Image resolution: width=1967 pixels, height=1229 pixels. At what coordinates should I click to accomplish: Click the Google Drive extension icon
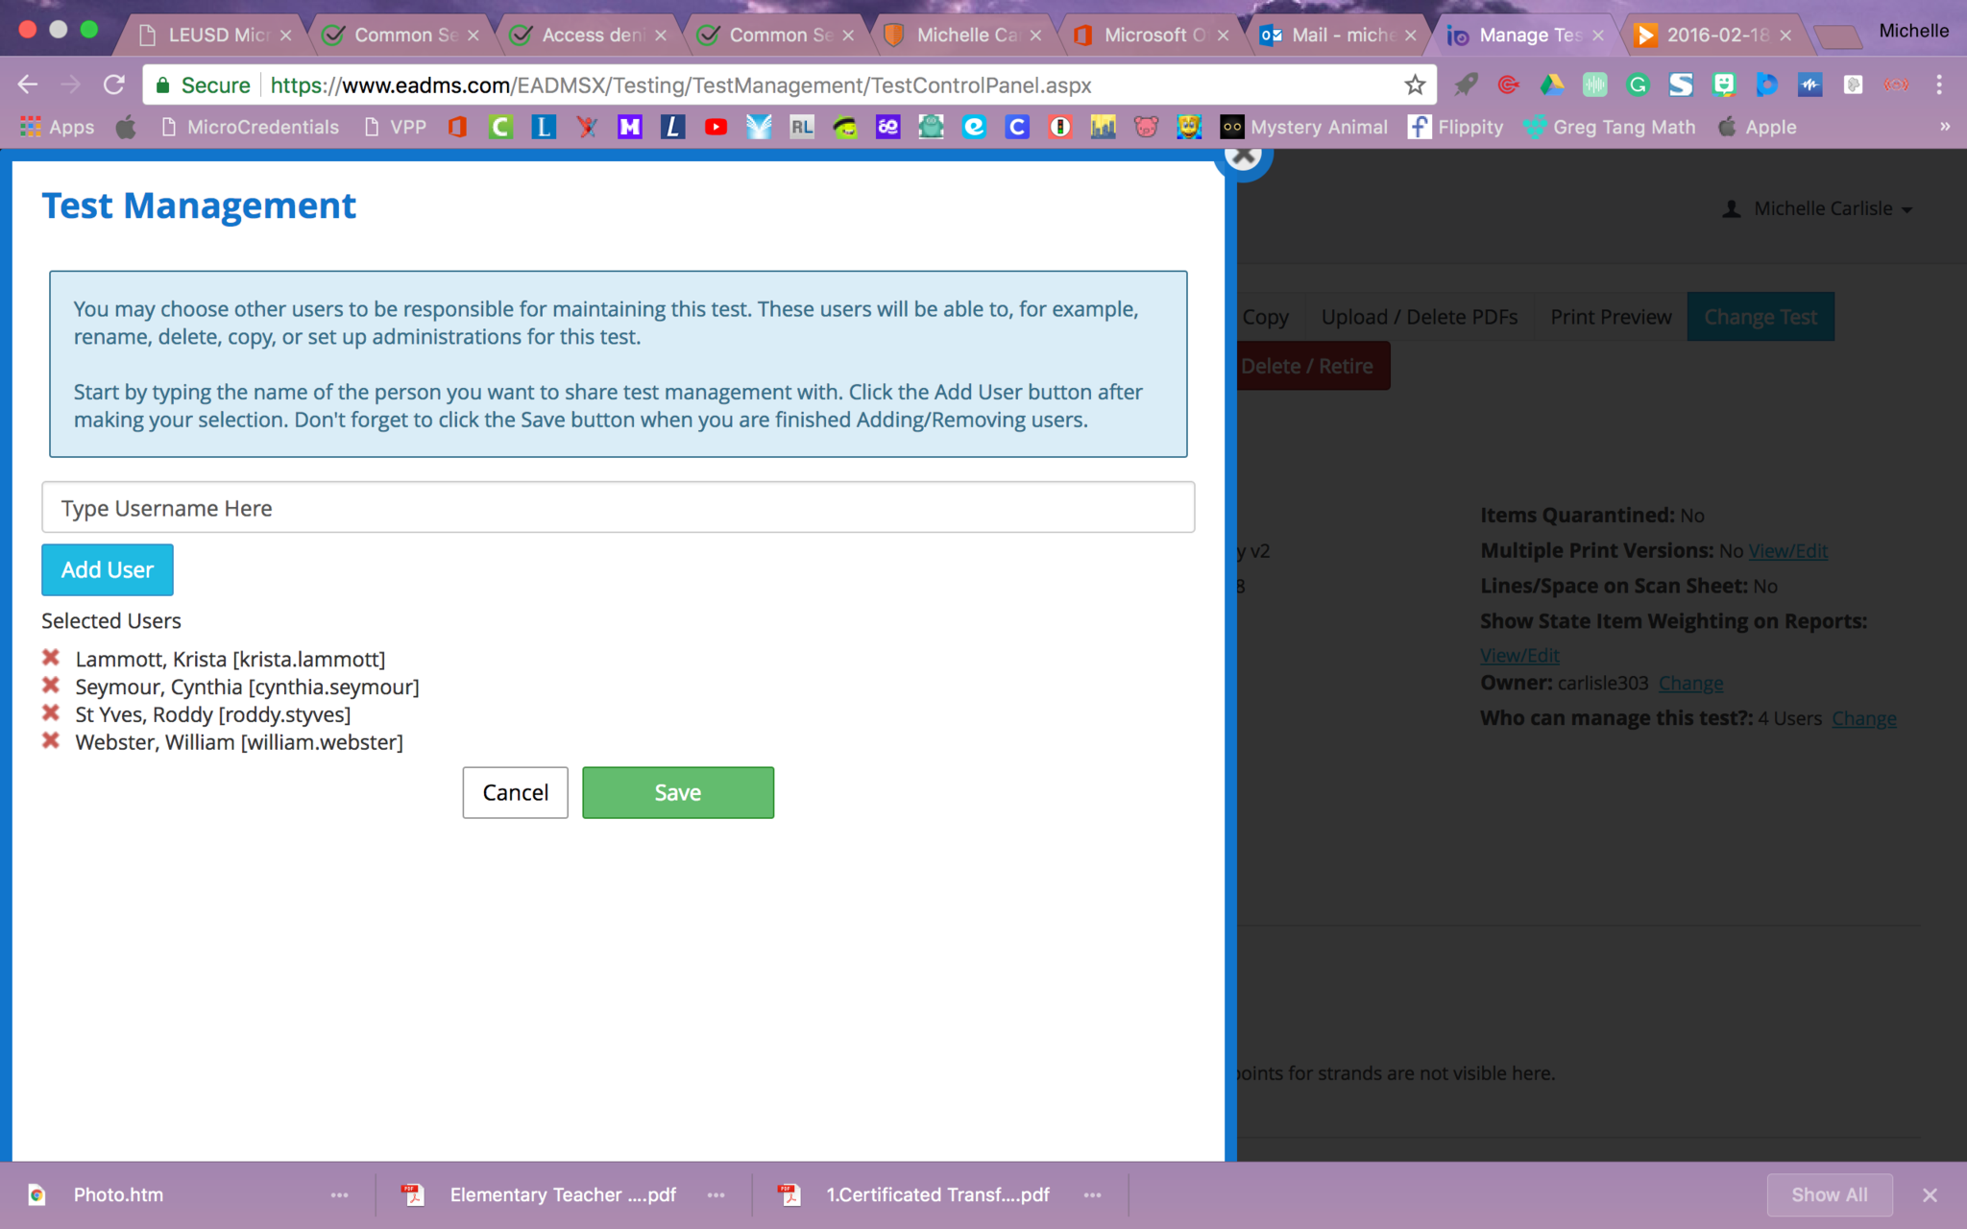[x=1551, y=85]
